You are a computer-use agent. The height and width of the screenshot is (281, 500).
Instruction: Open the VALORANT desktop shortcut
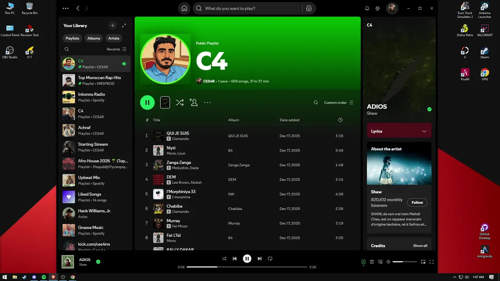click(484, 30)
